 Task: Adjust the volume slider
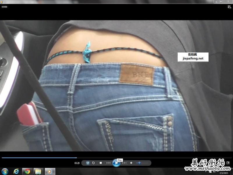[x=139, y=163]
